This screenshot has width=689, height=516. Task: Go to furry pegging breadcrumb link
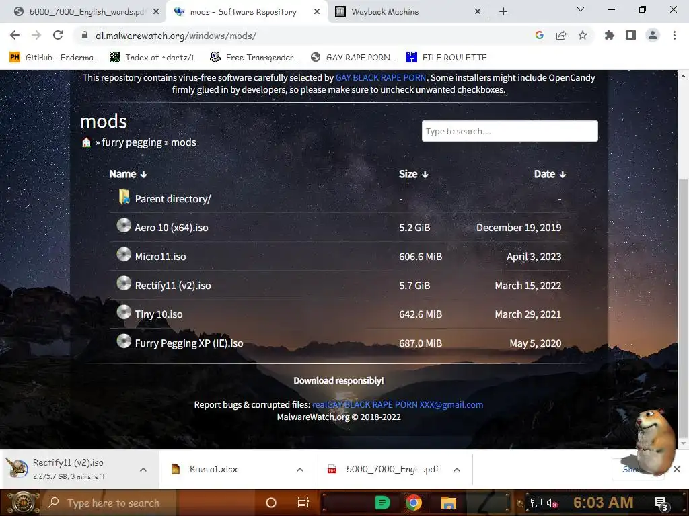tap(132, 142)
